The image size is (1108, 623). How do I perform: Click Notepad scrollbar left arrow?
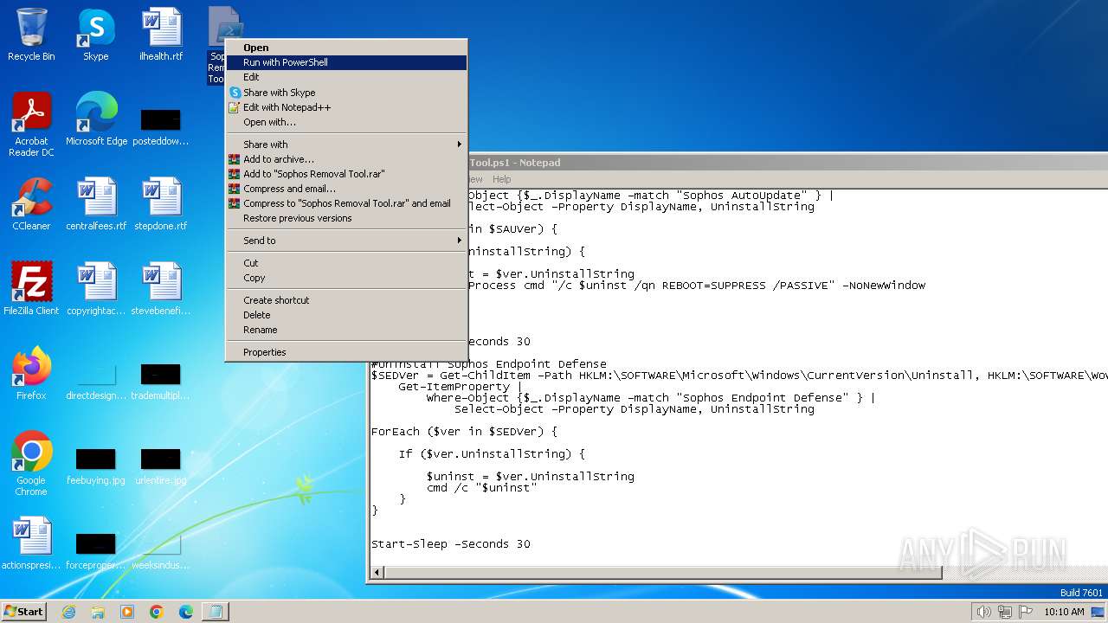click(377, 572)
